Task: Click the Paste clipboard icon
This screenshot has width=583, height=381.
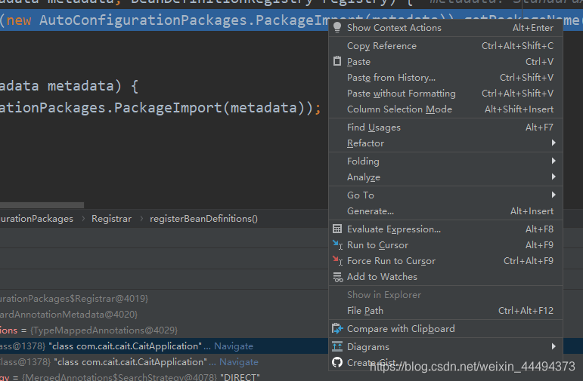Action: [336, 61]
